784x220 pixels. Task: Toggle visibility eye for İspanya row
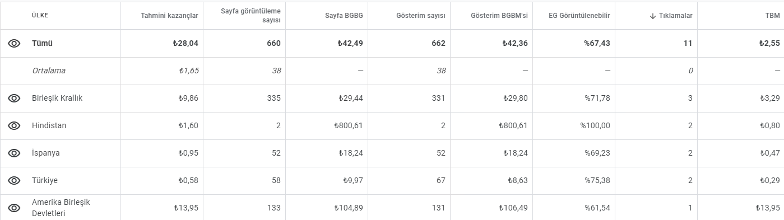(14, 153)
